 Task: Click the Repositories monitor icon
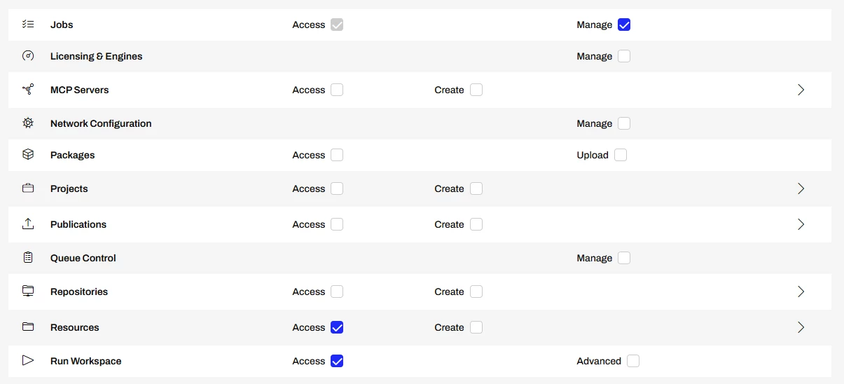[x=28, y=292]
